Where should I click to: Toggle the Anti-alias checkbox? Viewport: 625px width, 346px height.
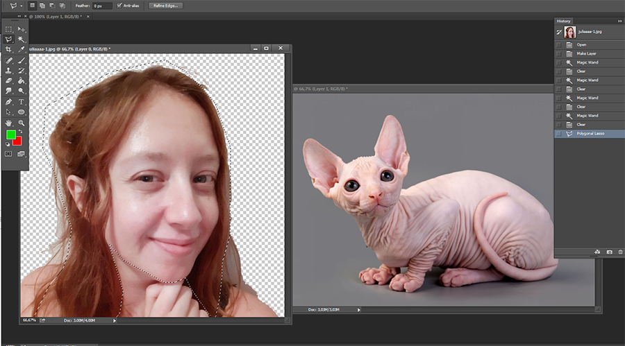120,6
